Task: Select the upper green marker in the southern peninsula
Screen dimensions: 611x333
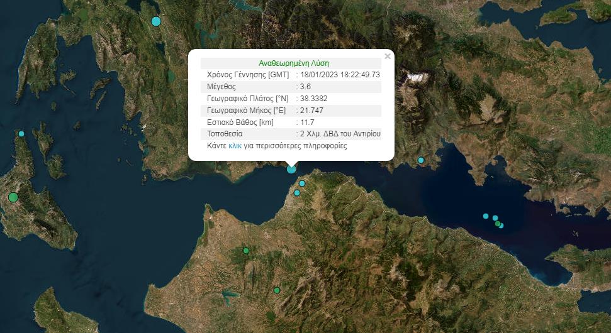Action: (x=246, y=251)
